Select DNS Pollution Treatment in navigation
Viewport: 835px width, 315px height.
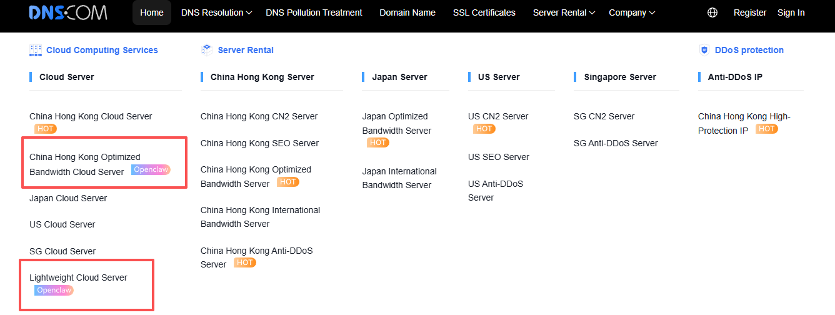[314, 12]
